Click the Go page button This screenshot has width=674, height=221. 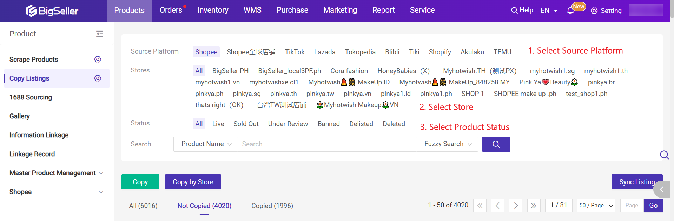[x=653, y=206]
